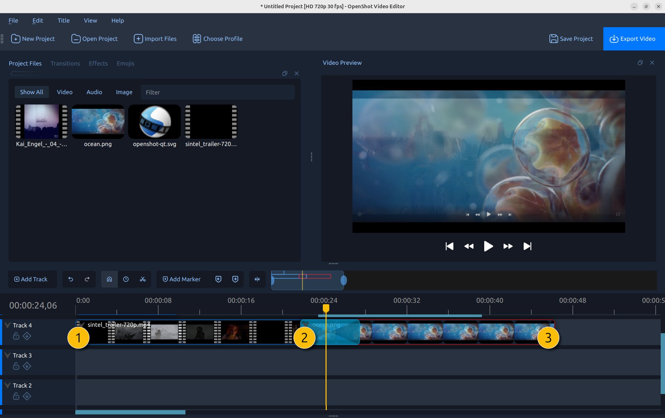Toggle the Show All filter in Project Files
This screenshot has height=418, width=665.
[32, 92]
